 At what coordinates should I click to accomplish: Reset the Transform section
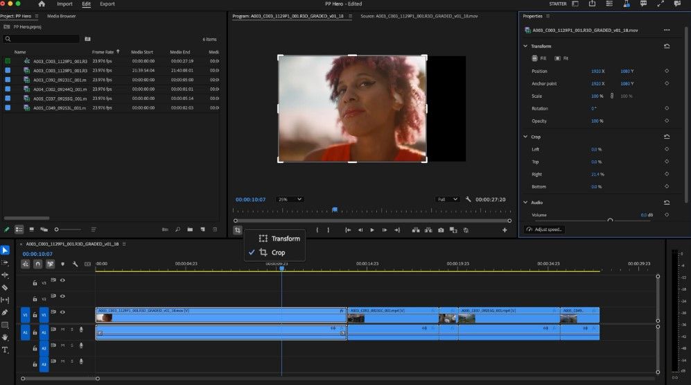click(x=667, y=46)
